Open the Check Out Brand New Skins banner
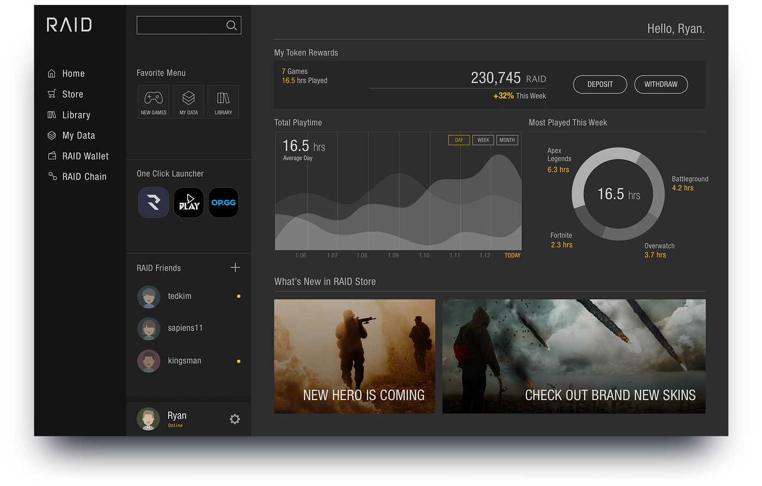Viewport: 762px width, 486px height. pos(574,357)
